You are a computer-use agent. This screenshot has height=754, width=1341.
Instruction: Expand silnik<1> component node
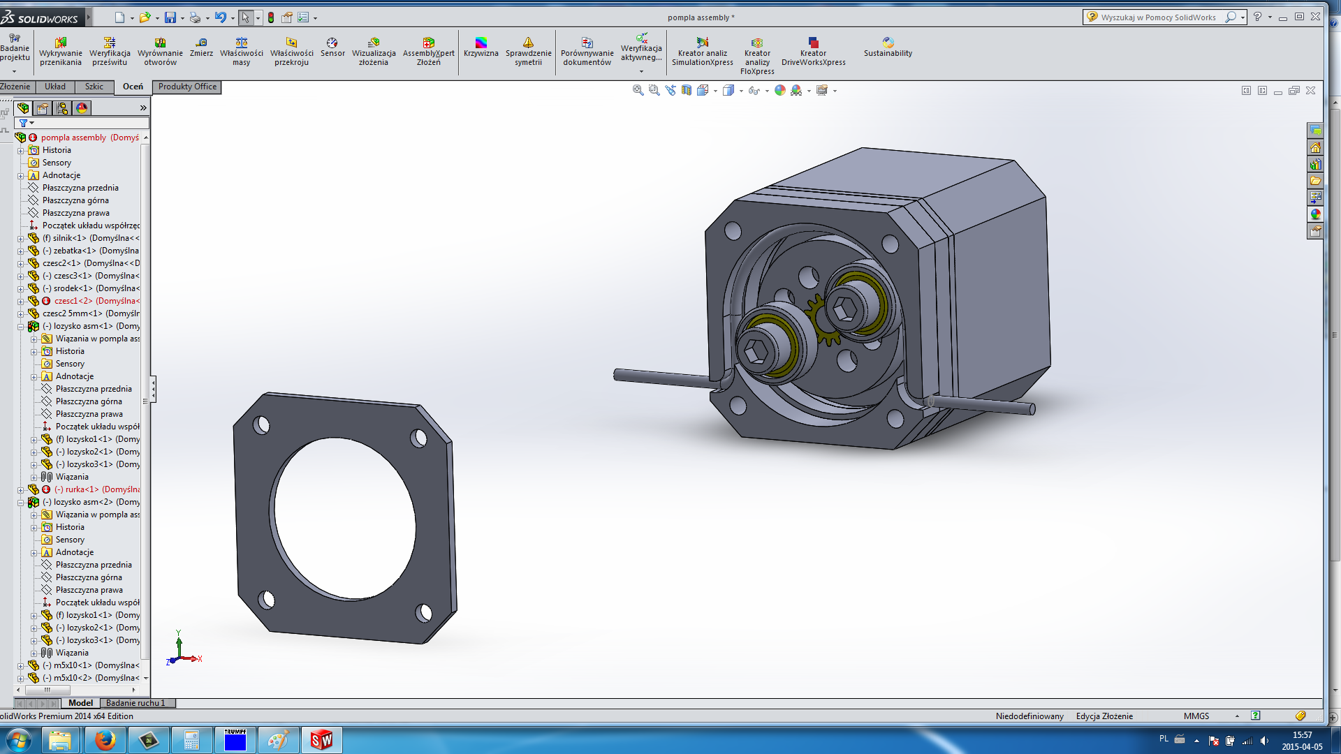[x=20, y=239]
